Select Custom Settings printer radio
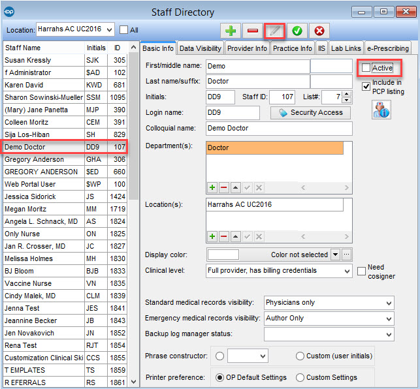 tap(300, 377)
